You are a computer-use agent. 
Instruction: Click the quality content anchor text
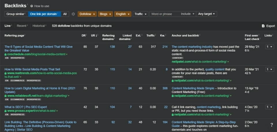tap(215, 69)
